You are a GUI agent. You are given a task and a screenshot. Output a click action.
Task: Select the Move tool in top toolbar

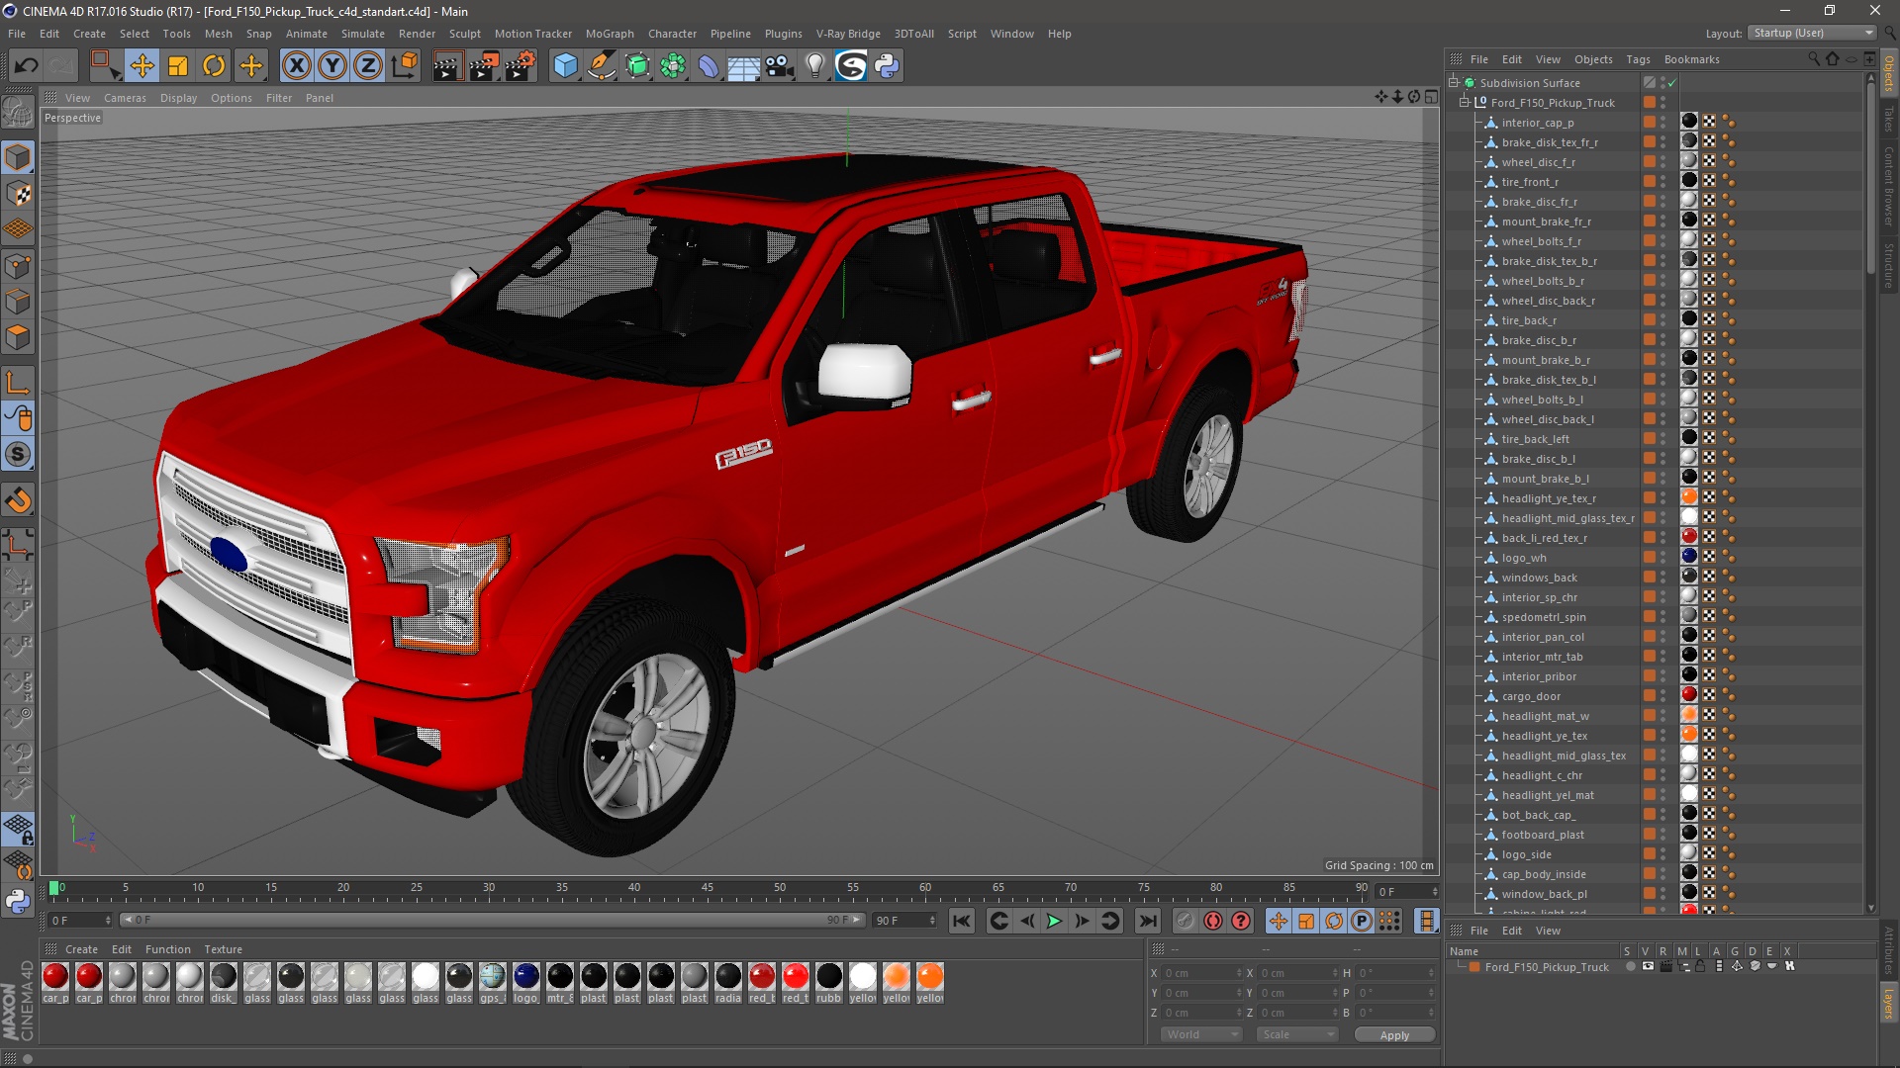[x=142, y=66]
